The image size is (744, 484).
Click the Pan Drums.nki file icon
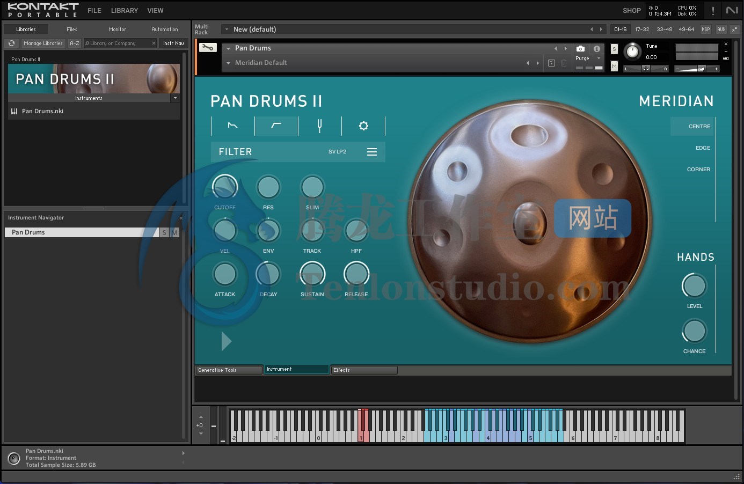[x=14, y=111]
